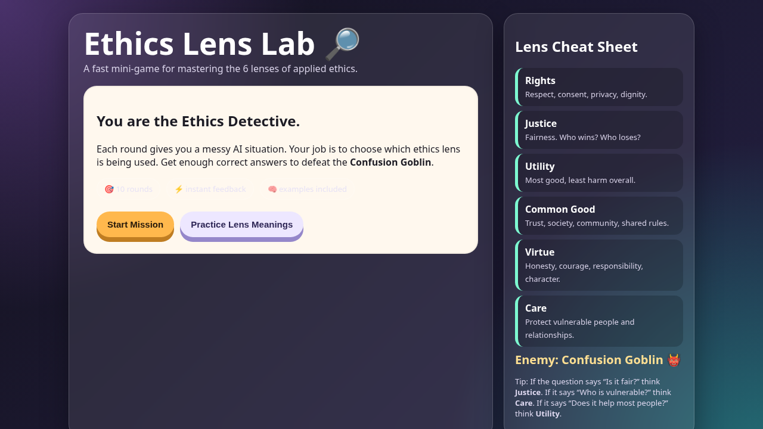Click the 'instant feedback' badge
This screenshot has width=763, height=429.
click(x=210, y=189)
